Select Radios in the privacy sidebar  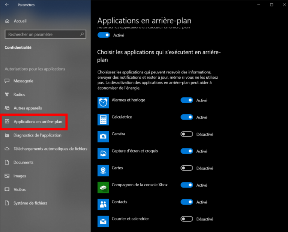click(19, 94)
